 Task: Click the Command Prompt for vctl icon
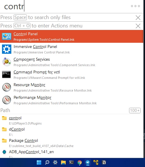[x=6, y=74]
